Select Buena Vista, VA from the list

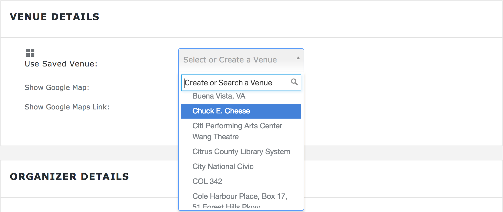coord(219,96)
